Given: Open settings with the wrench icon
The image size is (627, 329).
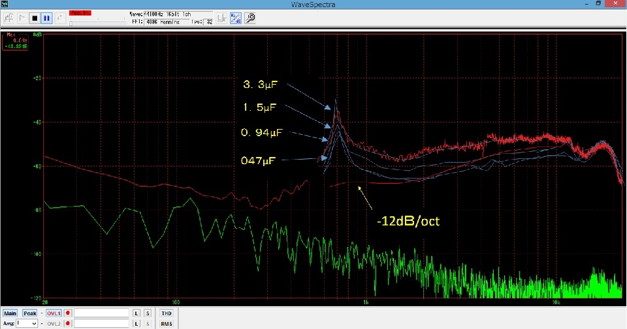Looking at the screenshot, I should pos(249,18).
